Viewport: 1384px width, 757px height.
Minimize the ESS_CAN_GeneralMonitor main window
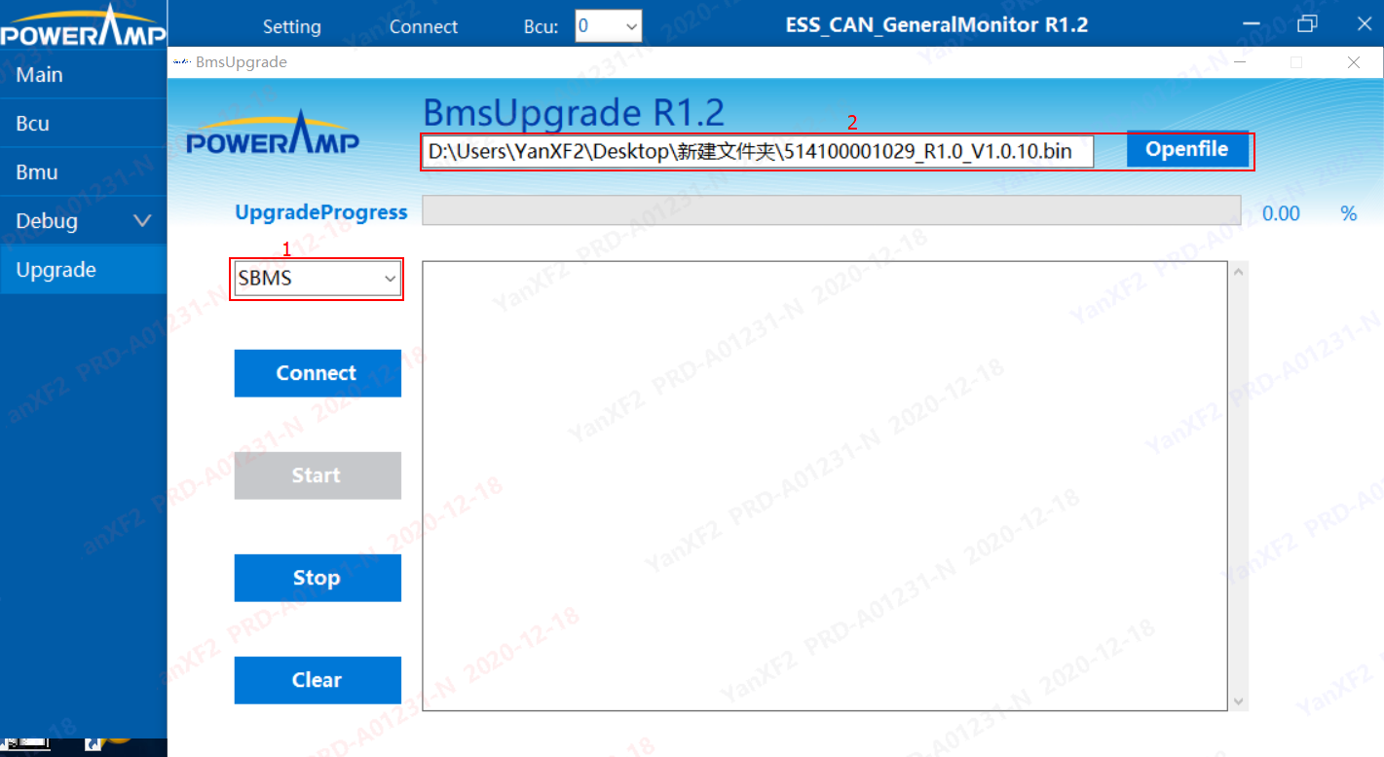tap(1252, 24)
